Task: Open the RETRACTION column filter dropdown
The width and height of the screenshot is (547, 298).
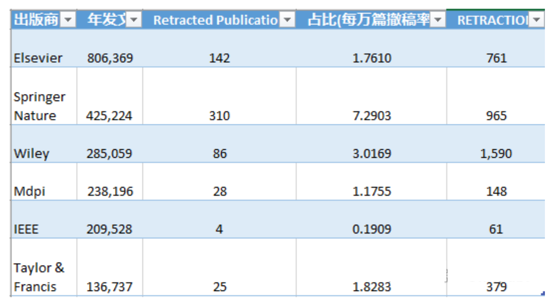Action: [537, 19]
